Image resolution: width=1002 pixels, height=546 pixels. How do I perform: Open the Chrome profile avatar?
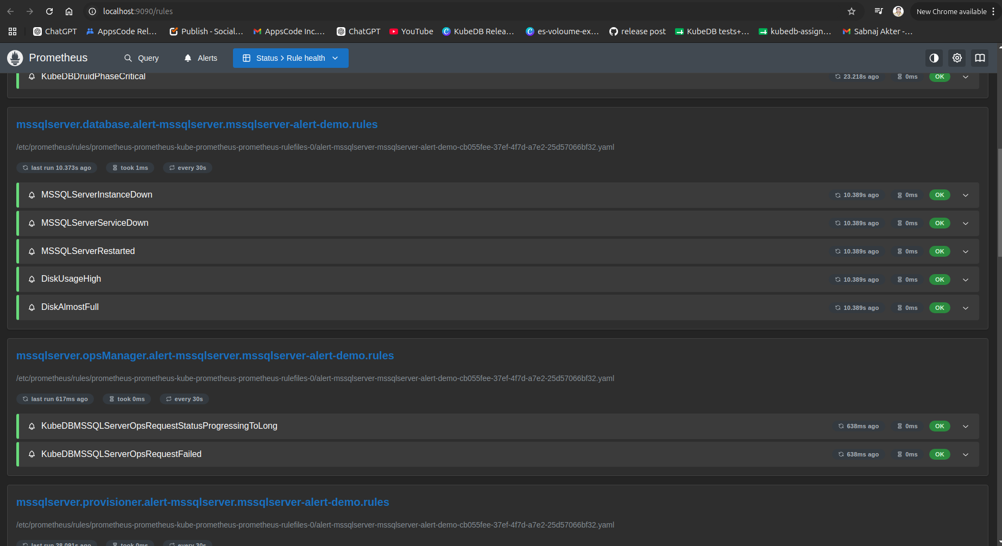pyautogui.click(x=898, y=11)
